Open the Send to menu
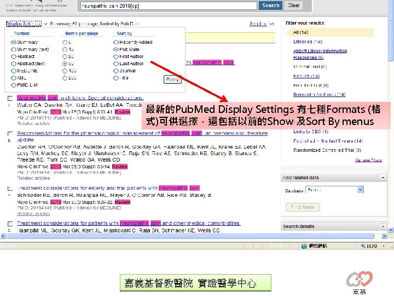The height and width of the screenshot is (296, 394). click(262, 24)
